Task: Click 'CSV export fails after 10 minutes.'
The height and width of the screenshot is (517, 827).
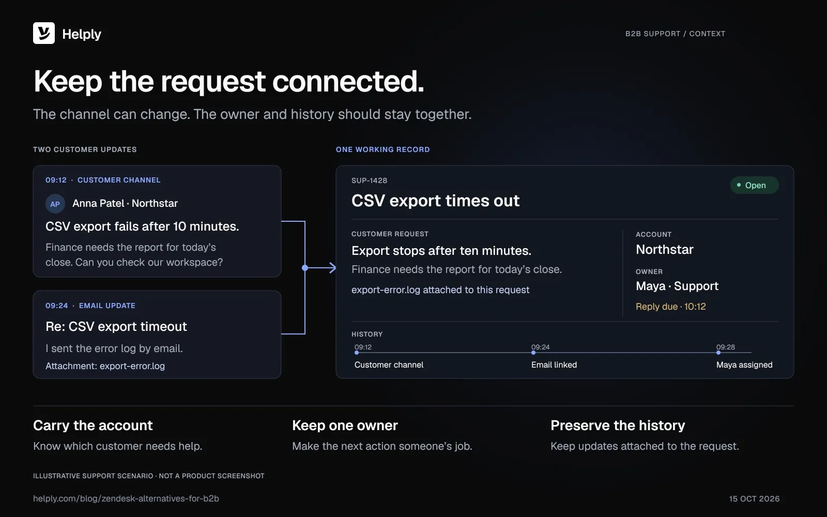Action: [142, 226]
